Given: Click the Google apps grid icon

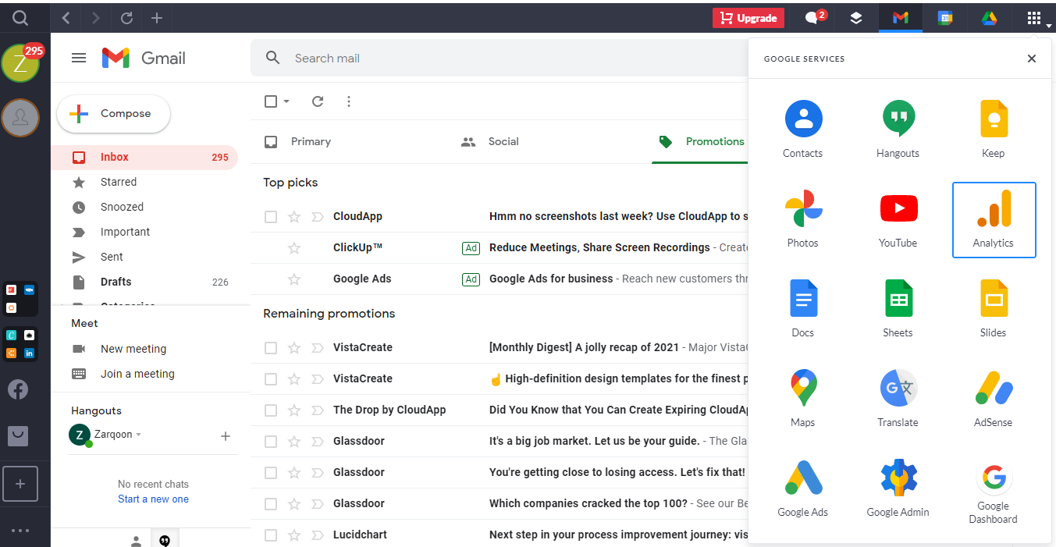Looking at the screenshot, I should click(1034, 18).
